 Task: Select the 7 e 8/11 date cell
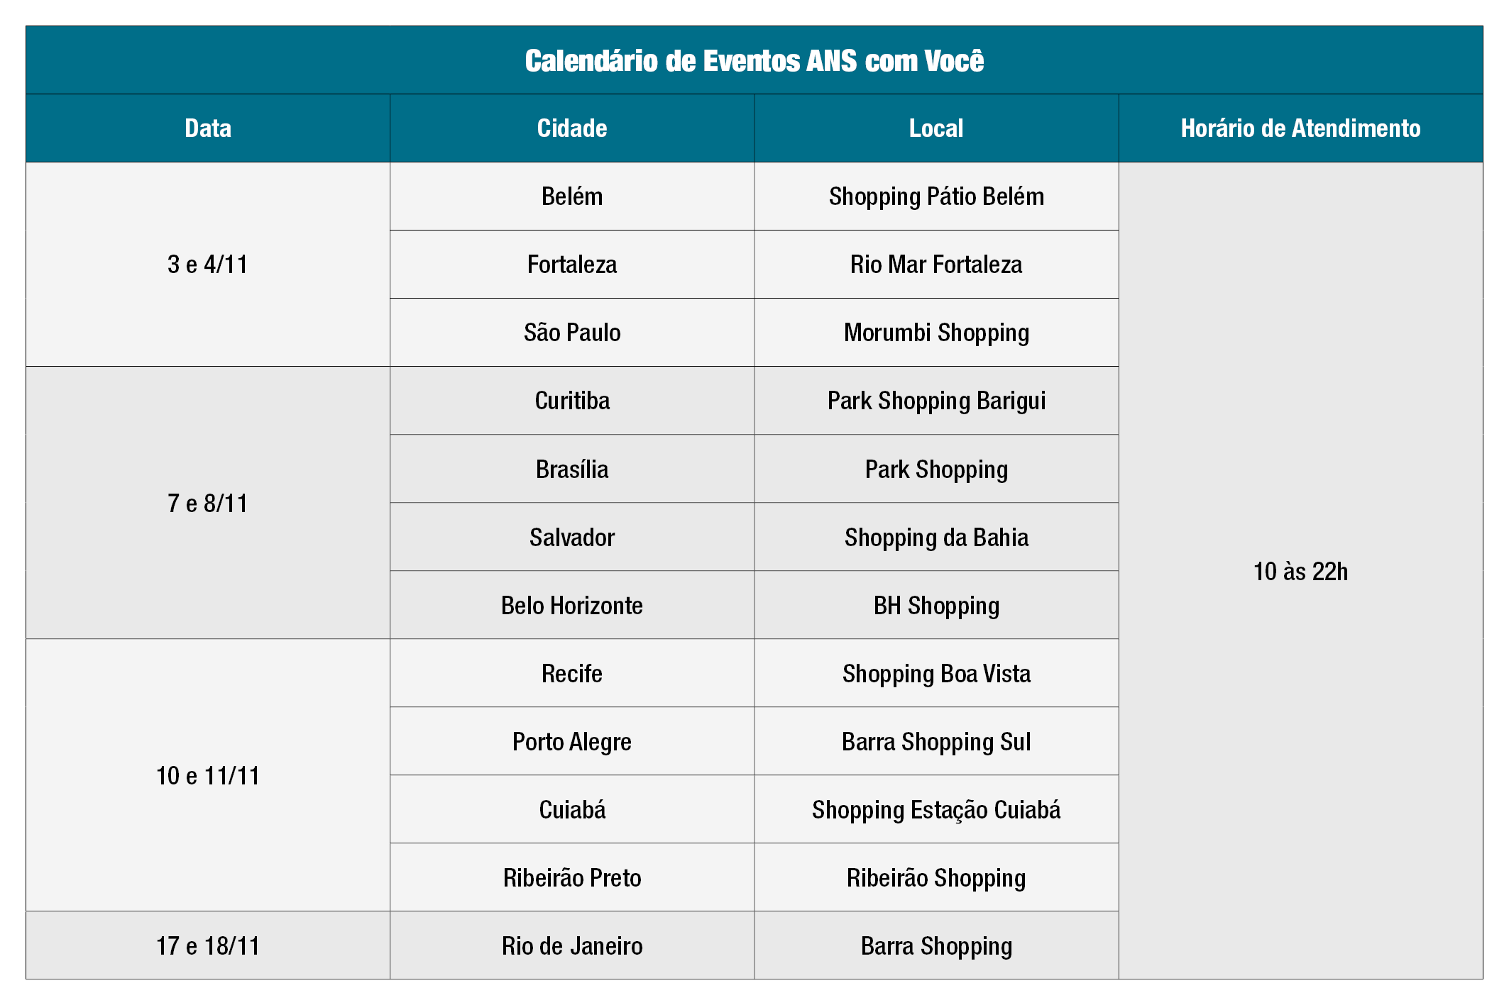point(208,504)
